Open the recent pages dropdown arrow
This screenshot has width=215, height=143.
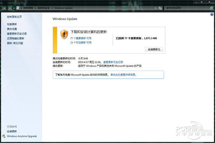pos(14,8)
